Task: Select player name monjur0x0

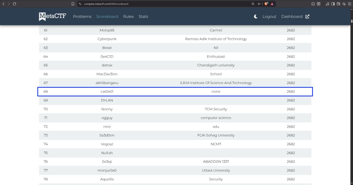Action: 107,170
